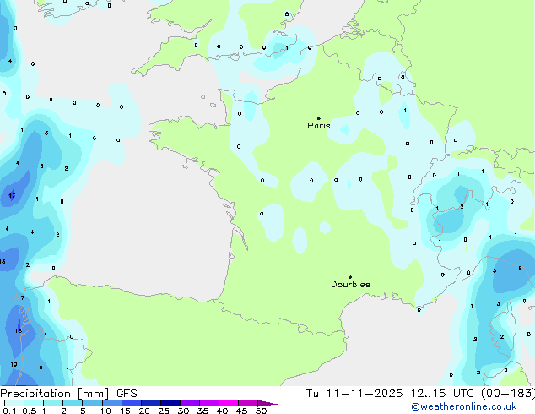Screen dimensions: 535x414
Task: Click the date 'Tu 11-11-2025'
Action: pos(354,394)
